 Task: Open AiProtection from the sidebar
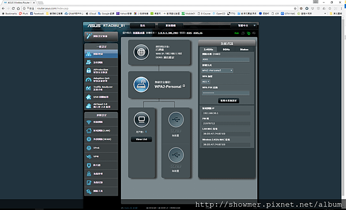coord(101,71)
